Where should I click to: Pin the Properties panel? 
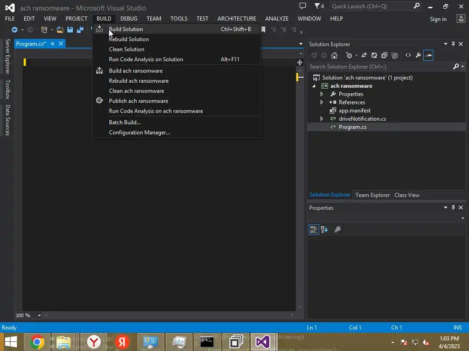453,207
